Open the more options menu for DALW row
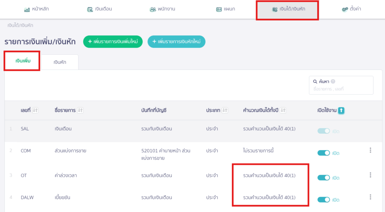This screenshot has width=385, height=212. [370, 197]
